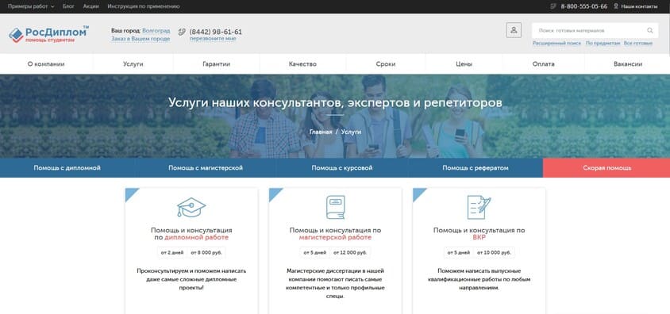This screenshot has width=670, height=314.
Task: Call the number 8-800-555-05-66
Action: tap(583, 6)
